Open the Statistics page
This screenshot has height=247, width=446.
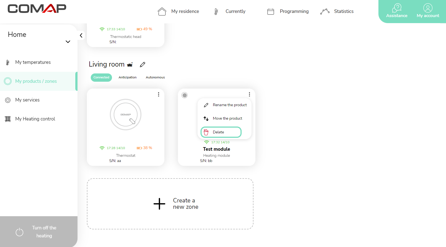(344, 11)
